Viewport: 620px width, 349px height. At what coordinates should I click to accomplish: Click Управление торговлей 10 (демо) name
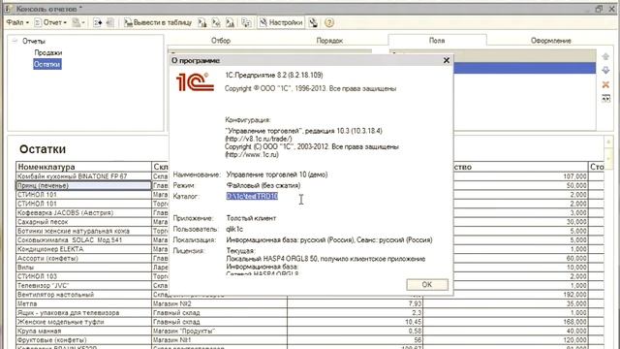[x=277, y=174]
